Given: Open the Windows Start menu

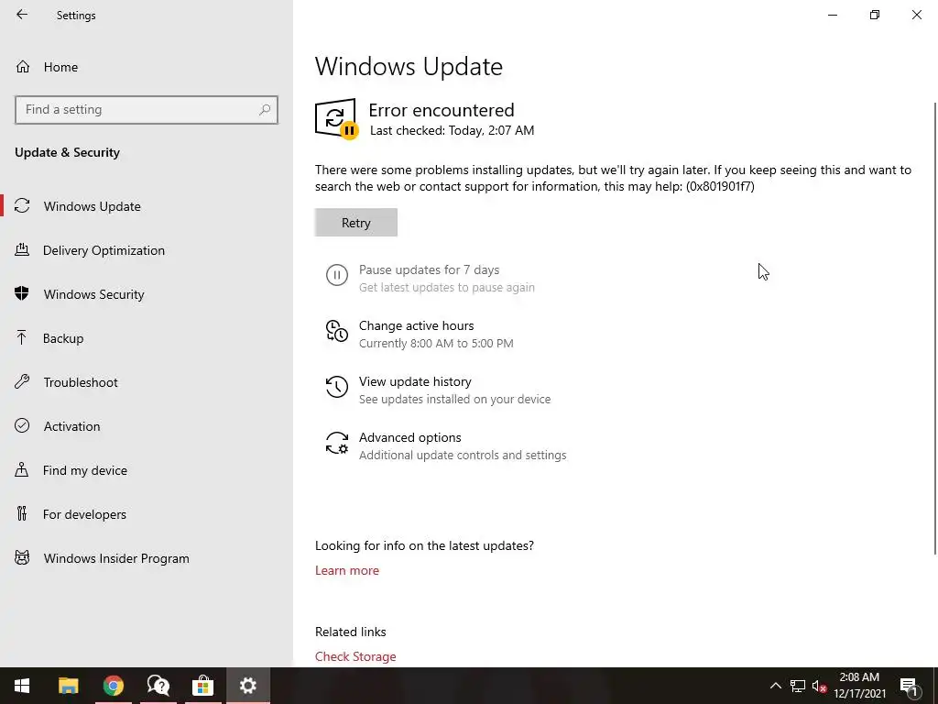Looking at the screenshot, I should tap(22, 686).
